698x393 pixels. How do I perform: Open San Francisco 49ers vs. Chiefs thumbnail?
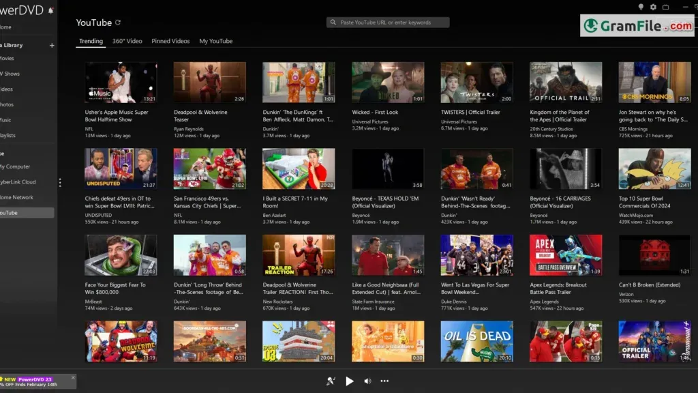[210, 169]
